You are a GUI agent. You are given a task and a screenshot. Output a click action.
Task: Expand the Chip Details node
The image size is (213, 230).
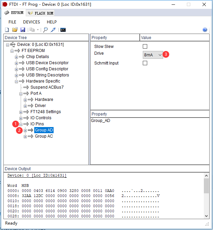[x=16, y=57]
